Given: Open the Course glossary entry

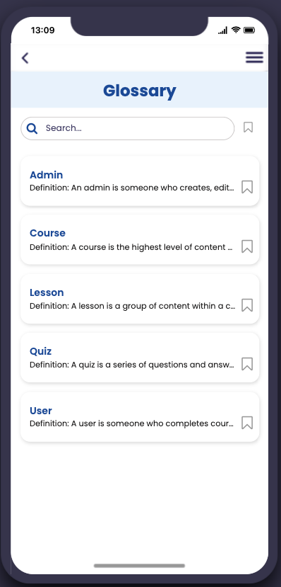Looking at the screenshot, I should click(x=140, y=239).
